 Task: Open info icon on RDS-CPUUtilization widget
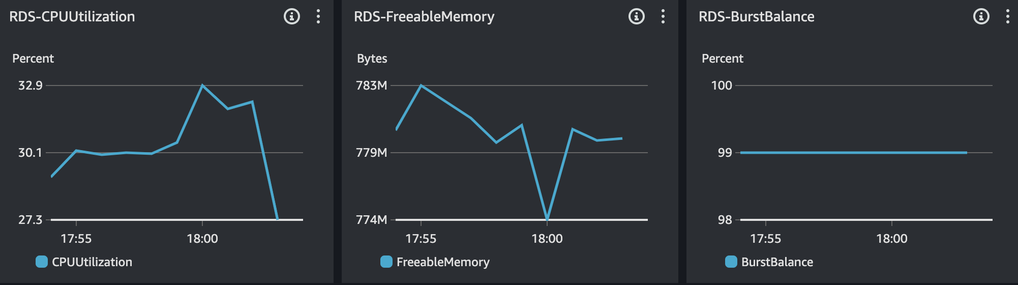click(x=292, y=17)
